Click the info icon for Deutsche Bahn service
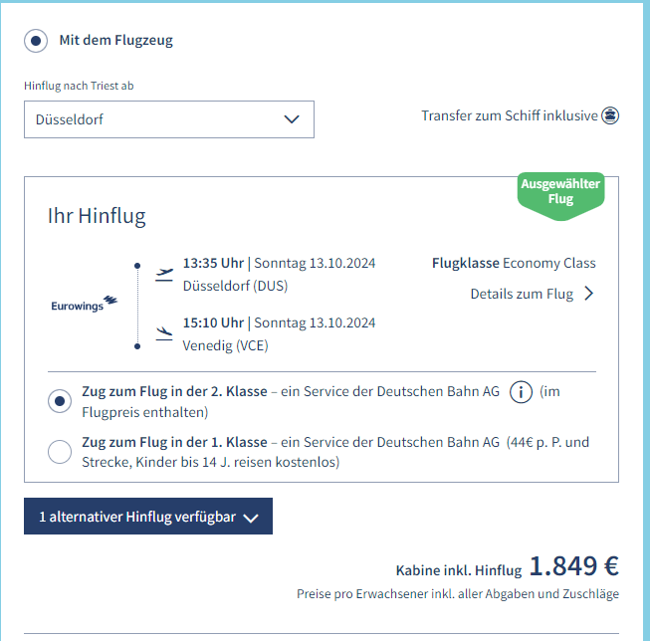This screenshot has width=650, height=641. [x=520, y=392]
